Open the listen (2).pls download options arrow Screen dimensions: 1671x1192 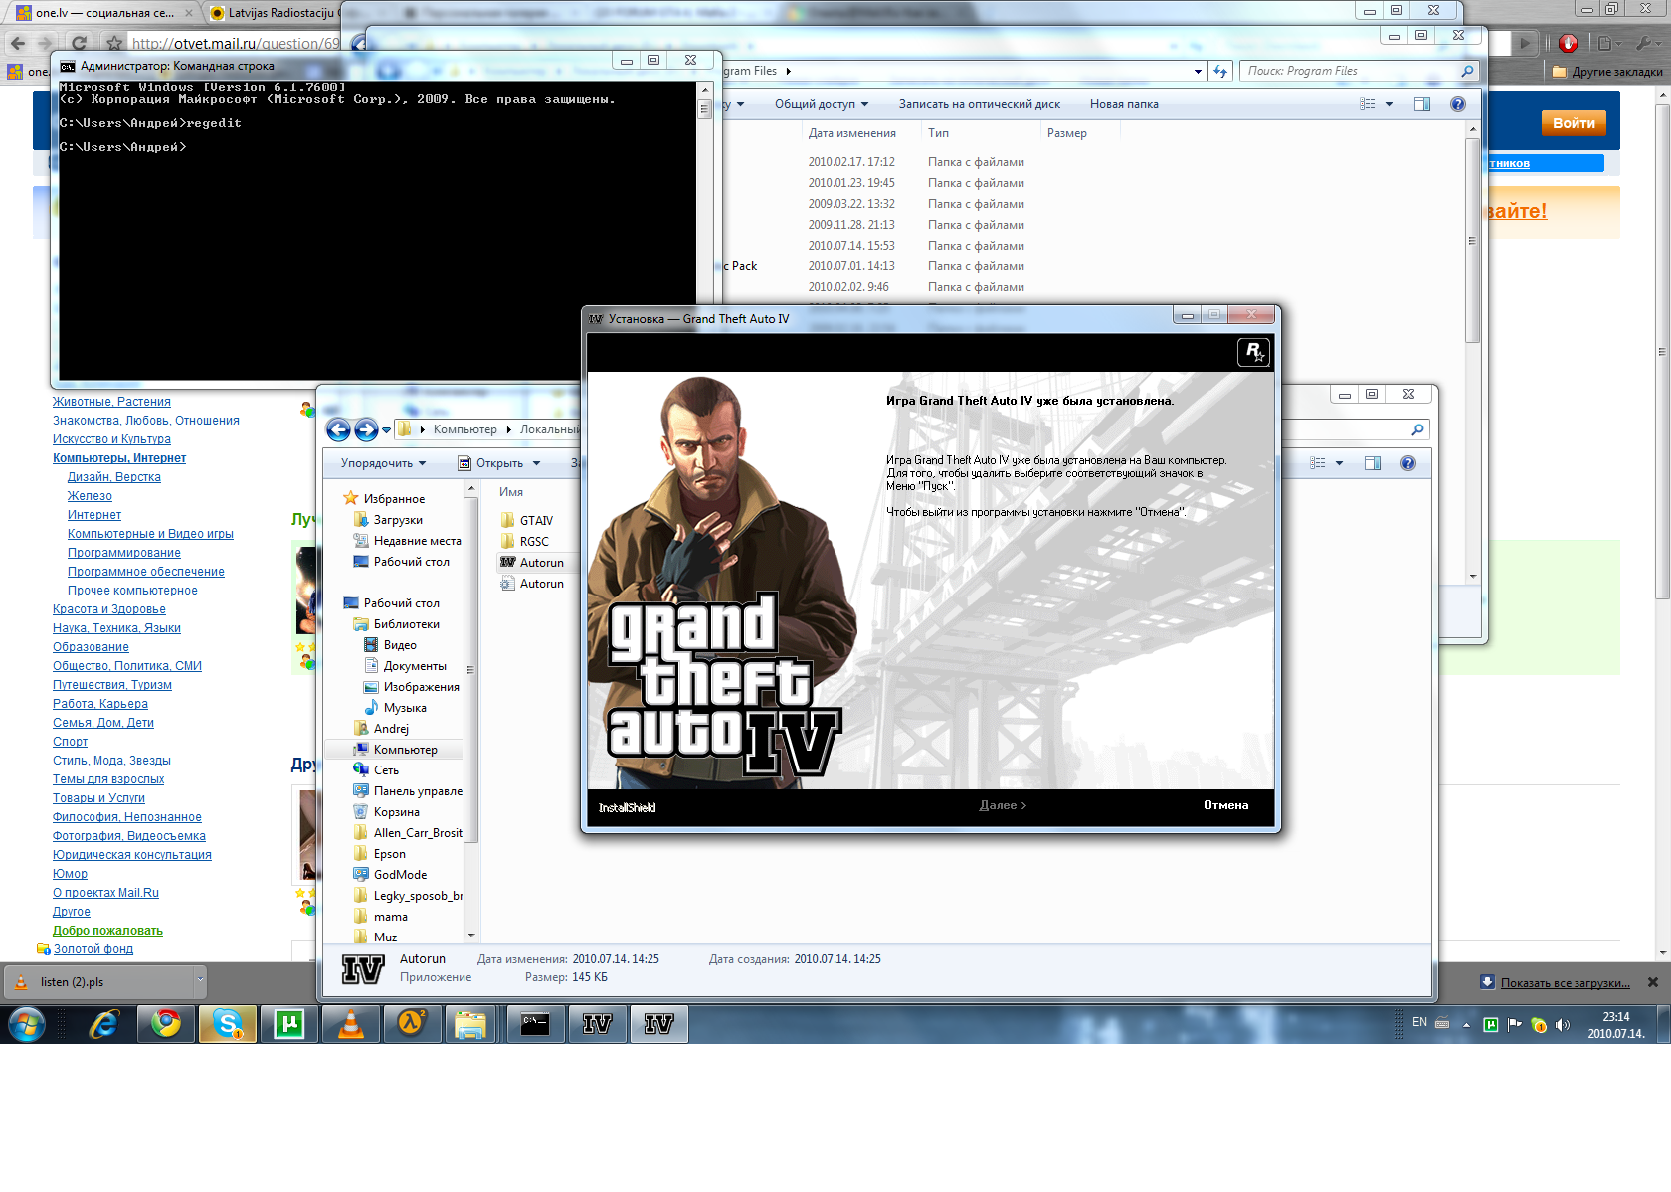click(x=200, y=981)
